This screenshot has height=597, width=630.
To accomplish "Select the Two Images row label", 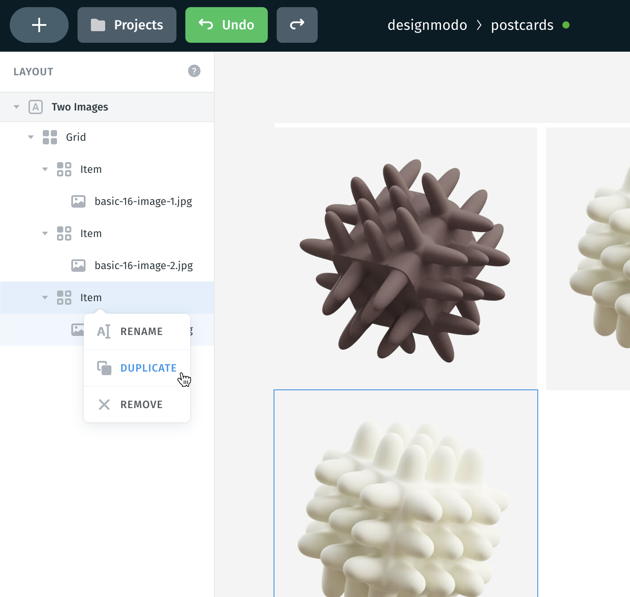I will click(80, 107).
